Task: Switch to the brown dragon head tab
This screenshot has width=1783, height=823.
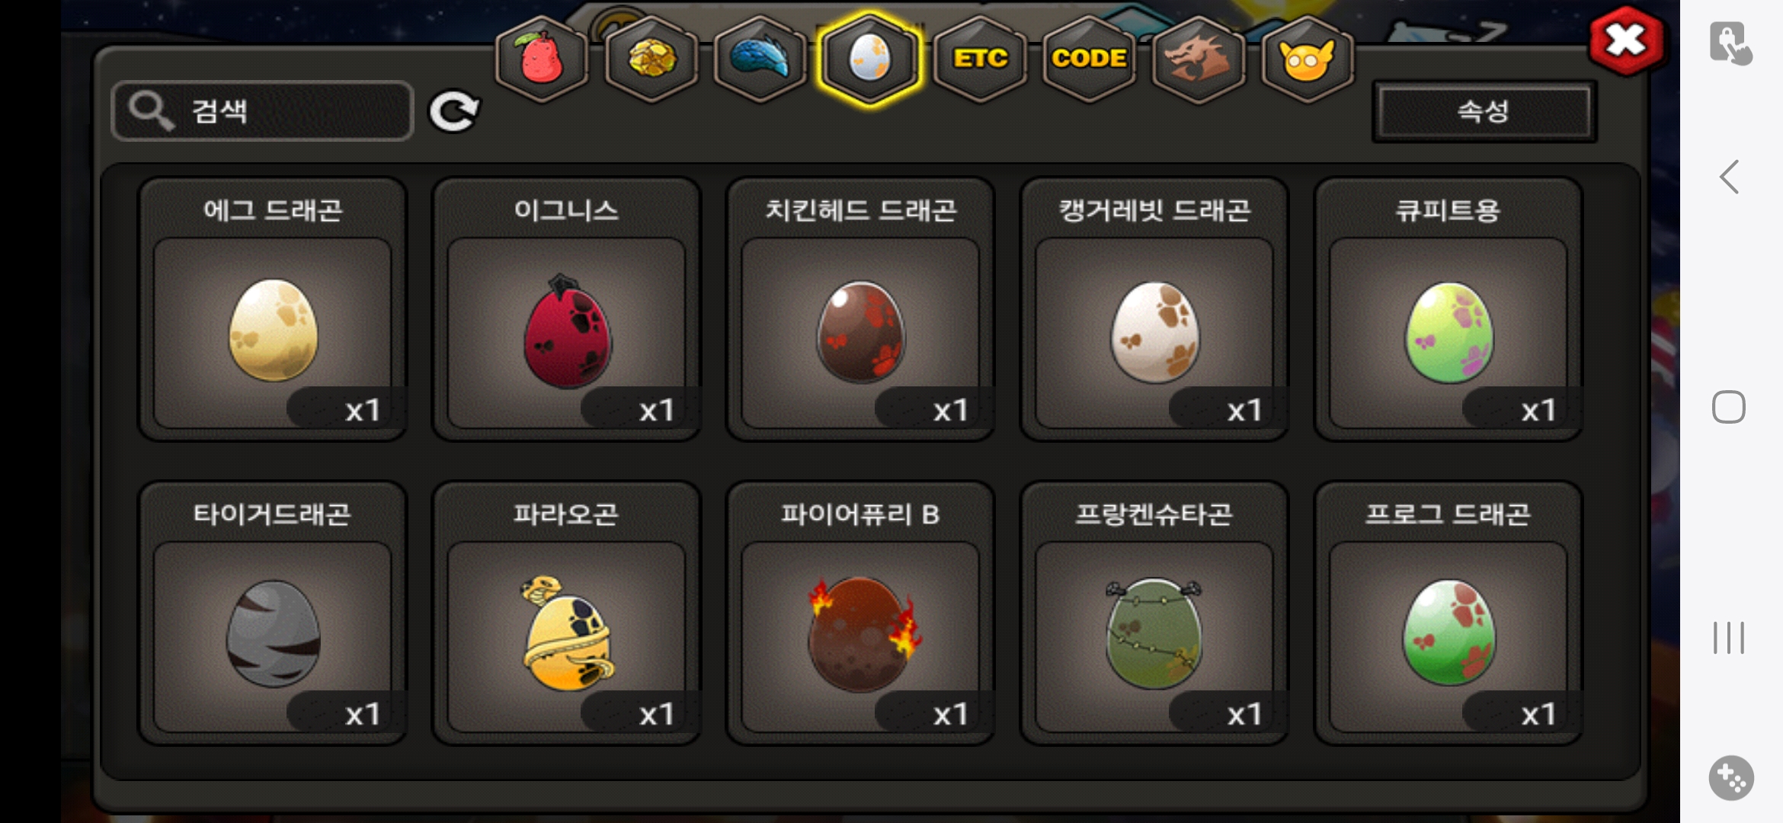Action: click(x=1199, y=59)
